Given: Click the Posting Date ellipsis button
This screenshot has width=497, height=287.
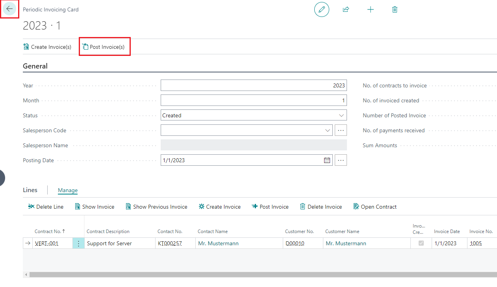Looking at the screenshot, I should 341,160.
